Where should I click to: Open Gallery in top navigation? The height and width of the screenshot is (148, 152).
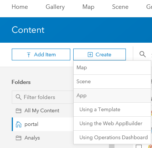pos(55,7)
